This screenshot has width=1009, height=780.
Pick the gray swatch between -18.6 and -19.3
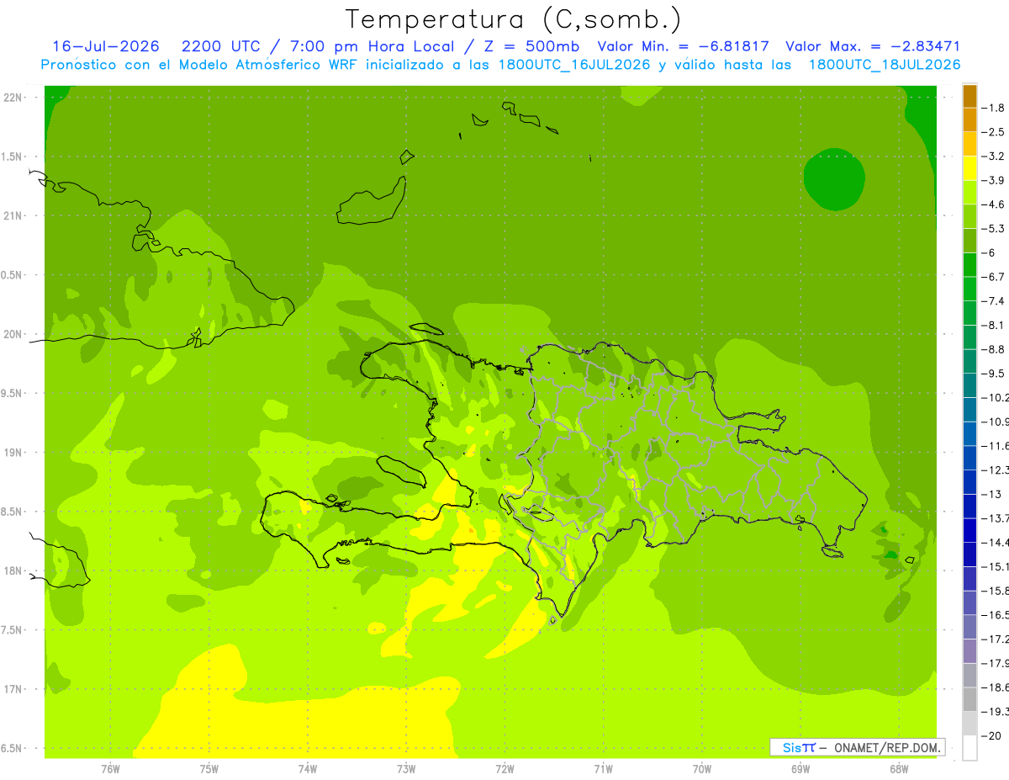coord(969,699)
